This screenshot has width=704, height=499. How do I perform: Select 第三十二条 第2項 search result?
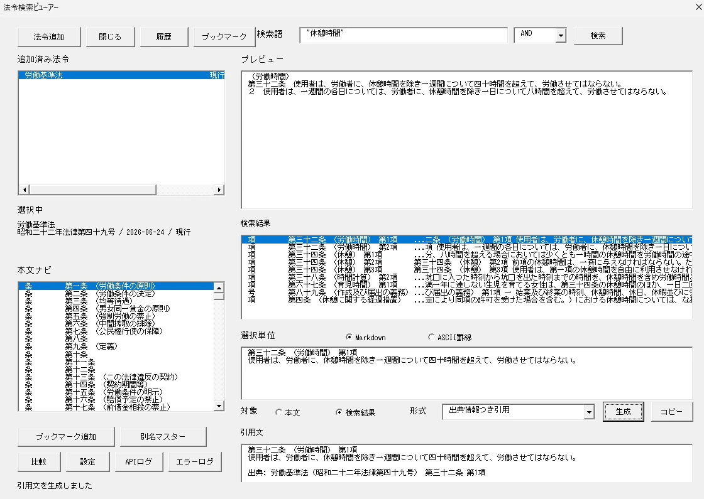(x=467, y=247)
